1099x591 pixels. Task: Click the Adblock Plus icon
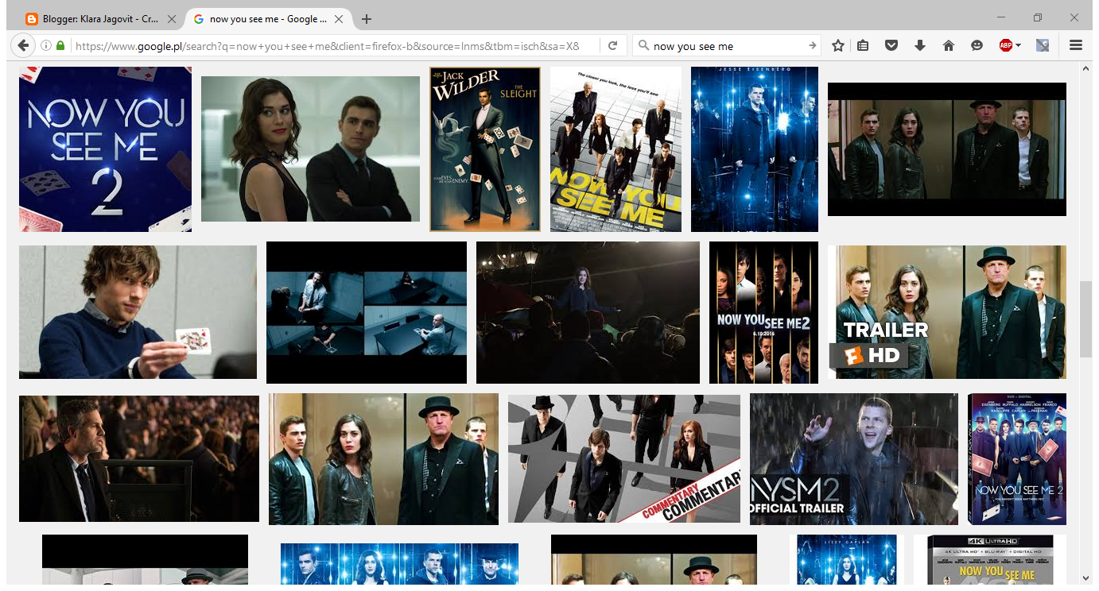pos(1005,46)
